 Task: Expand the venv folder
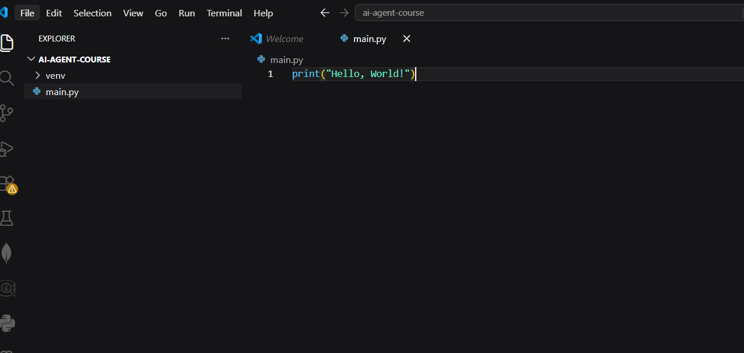click(38, 75)
